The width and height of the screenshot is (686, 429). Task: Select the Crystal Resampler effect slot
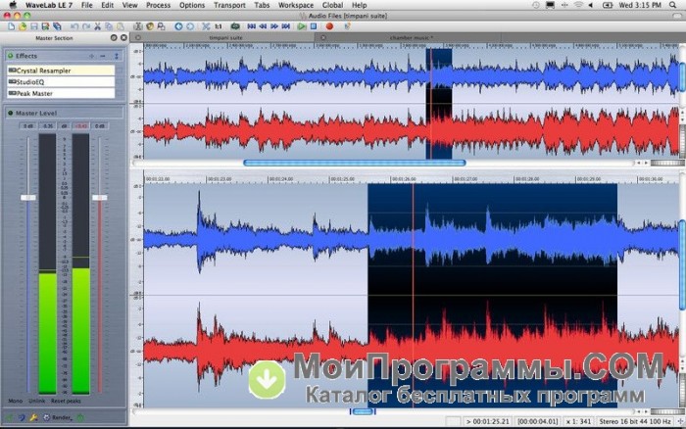[x=61, y=71]
